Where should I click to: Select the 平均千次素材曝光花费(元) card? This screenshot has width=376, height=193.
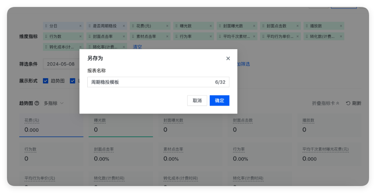pyautogui.click(x=329, y=154)
